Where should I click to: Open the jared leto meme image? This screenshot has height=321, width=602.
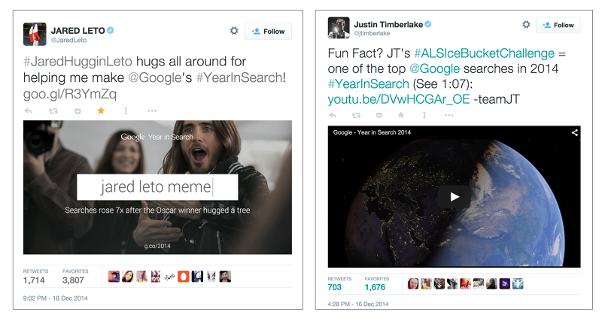point(157,187)
